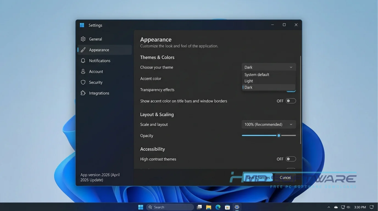This screenshot has height=211, width=378.
Task: Click the volume speaker tray icon
Action: (x=348, y=207)
